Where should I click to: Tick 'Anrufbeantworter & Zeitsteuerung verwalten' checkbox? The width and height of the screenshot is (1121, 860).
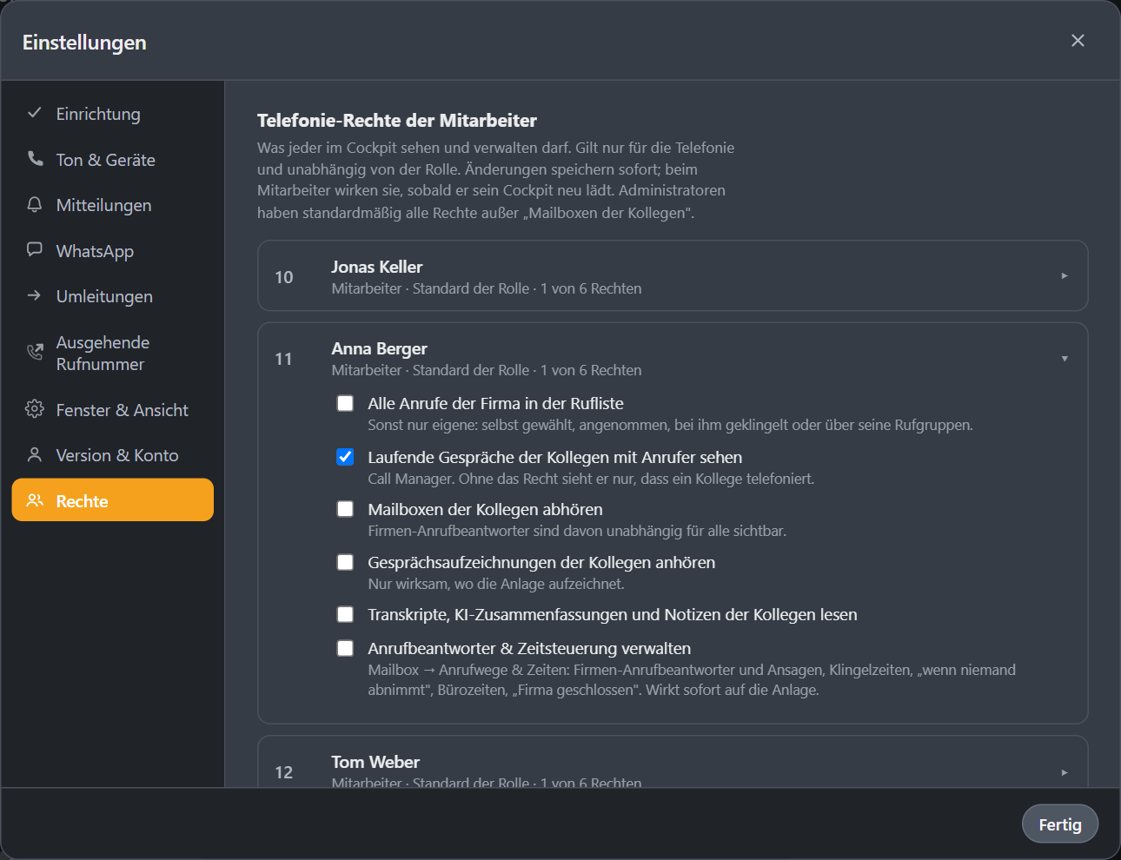pos(345,648)
